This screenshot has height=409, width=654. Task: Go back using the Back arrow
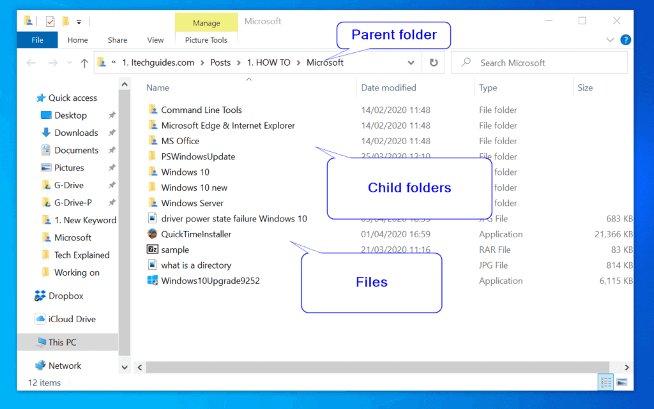click(31, 63)
